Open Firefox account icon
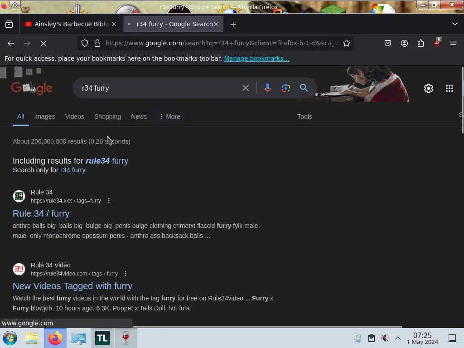The image size is (464, 348). [x=404, y=43]
